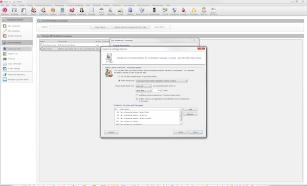The image size is (307, 186).
Task: Open the Products toolbar icon
Action: click(53, 11)
